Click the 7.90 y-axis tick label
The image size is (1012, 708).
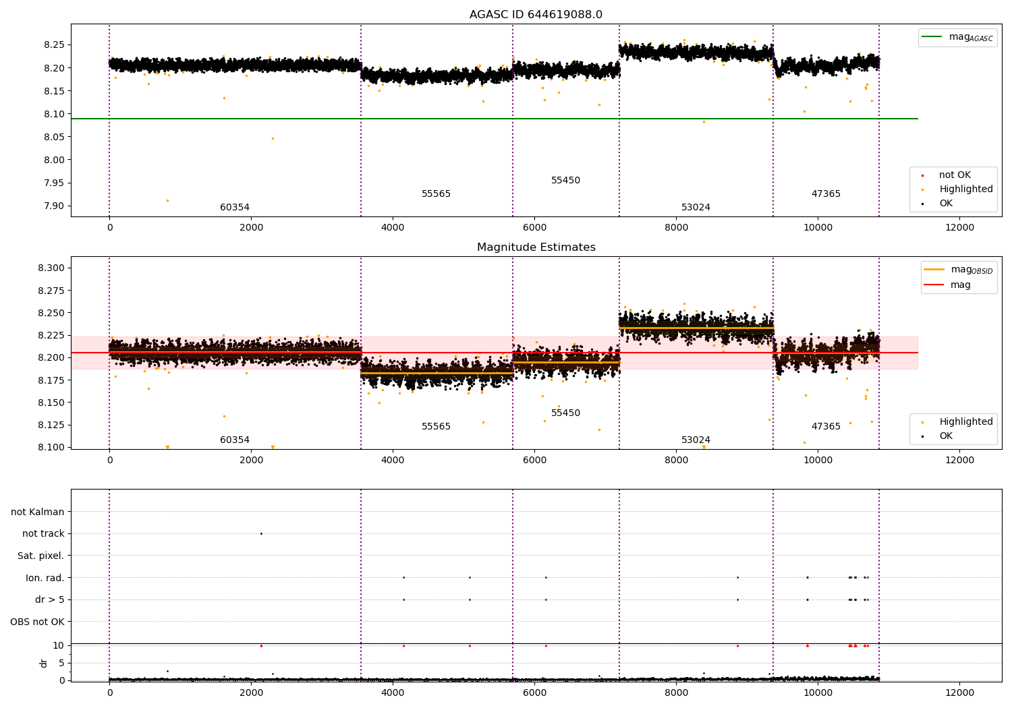point(54,206)
